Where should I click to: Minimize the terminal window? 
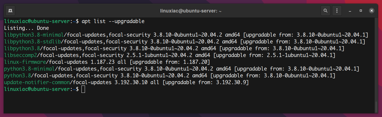coord(350,11)
